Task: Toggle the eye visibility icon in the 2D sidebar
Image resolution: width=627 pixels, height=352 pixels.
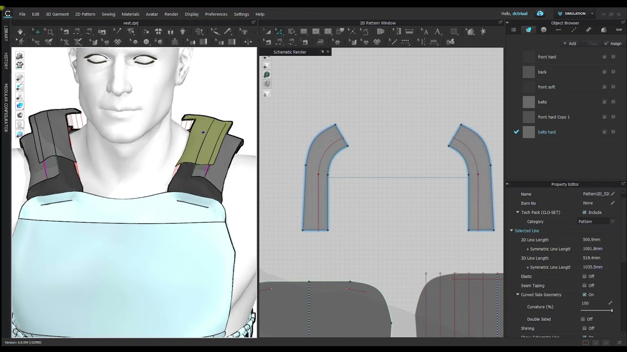Action: tap(266, 57)
